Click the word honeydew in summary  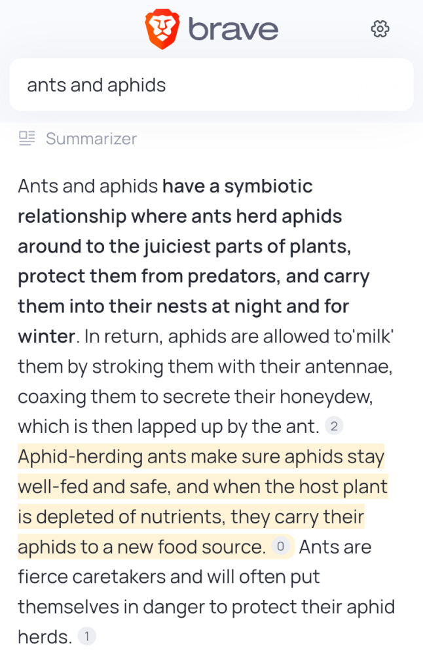pos(325,397)
